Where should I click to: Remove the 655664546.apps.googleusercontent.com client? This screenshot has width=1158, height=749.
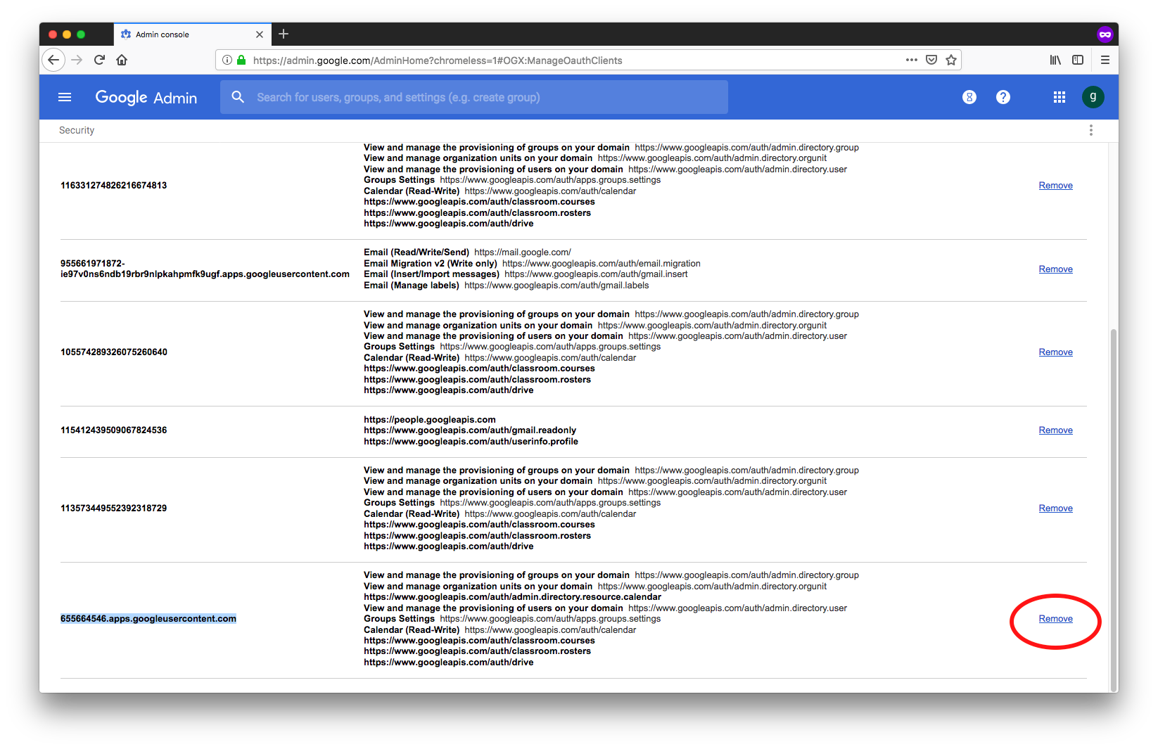(1055, 619)
